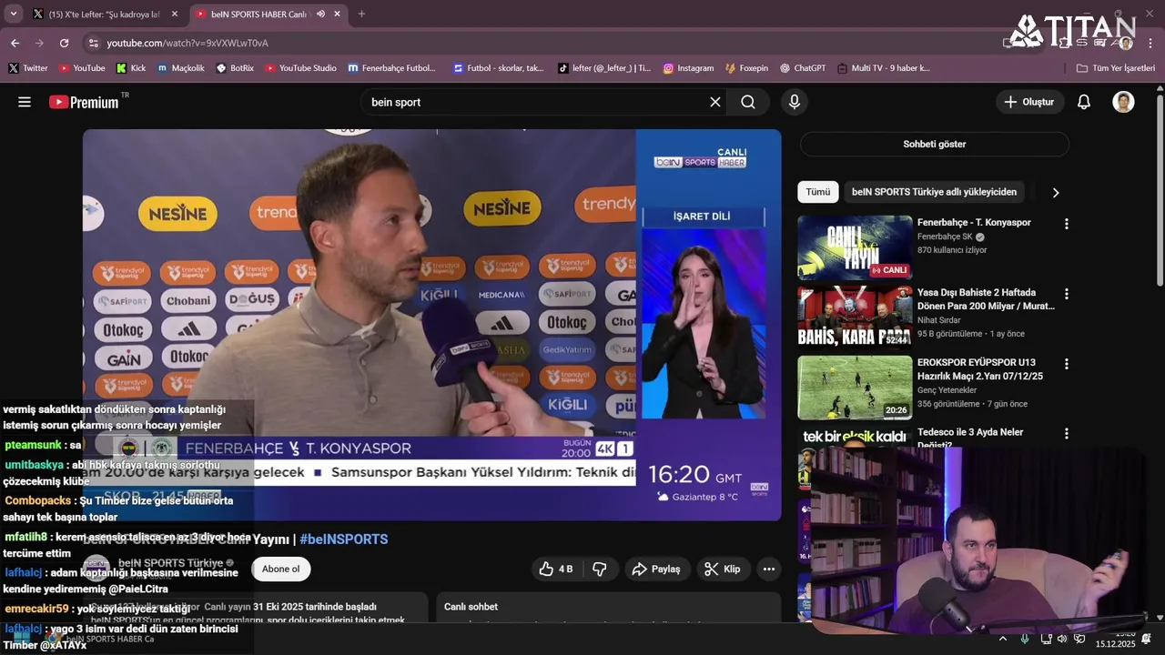Show hidden system tray icons
1165x655 pixels.
point(1003,639)
